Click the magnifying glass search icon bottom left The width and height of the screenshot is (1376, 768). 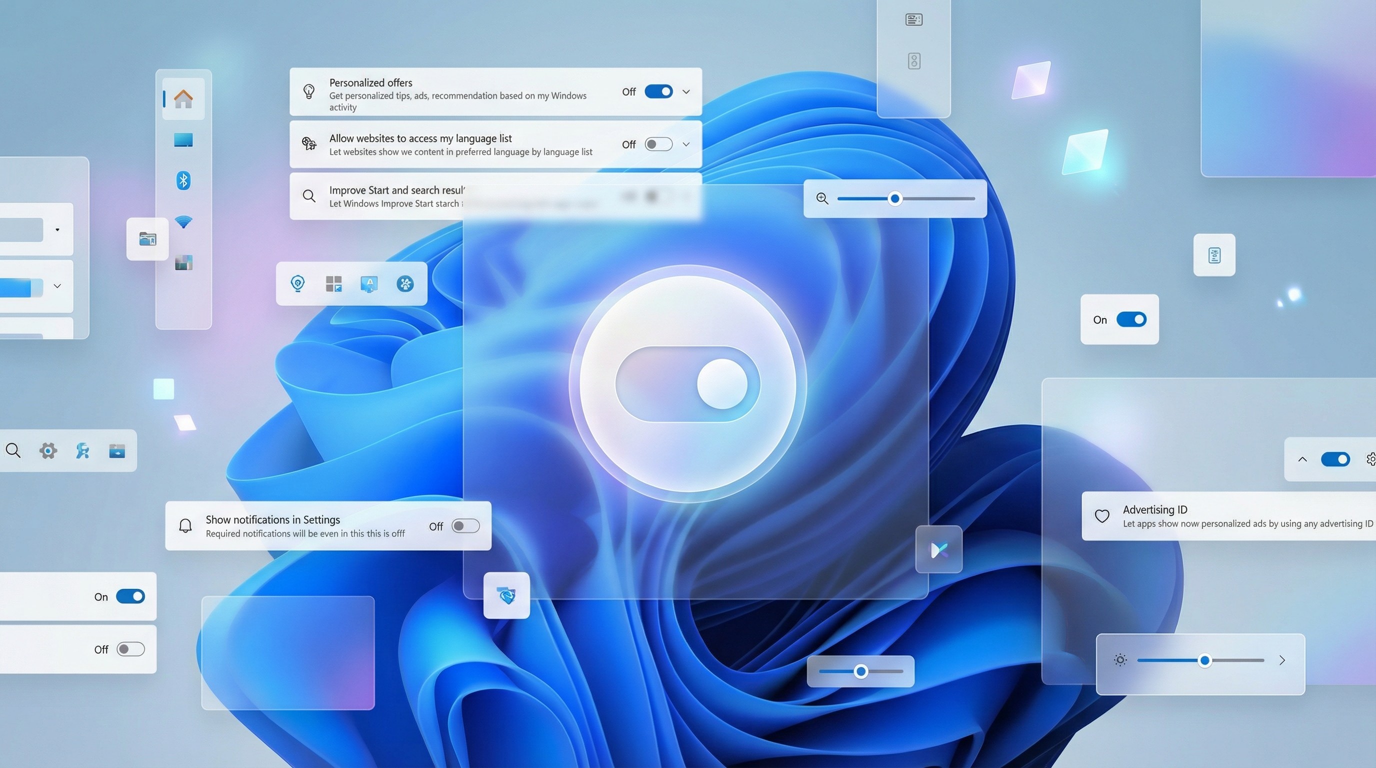pos(13,450)
